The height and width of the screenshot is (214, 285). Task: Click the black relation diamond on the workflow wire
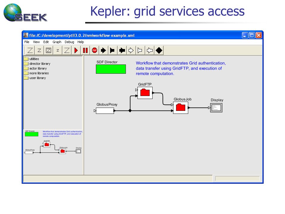130,111
